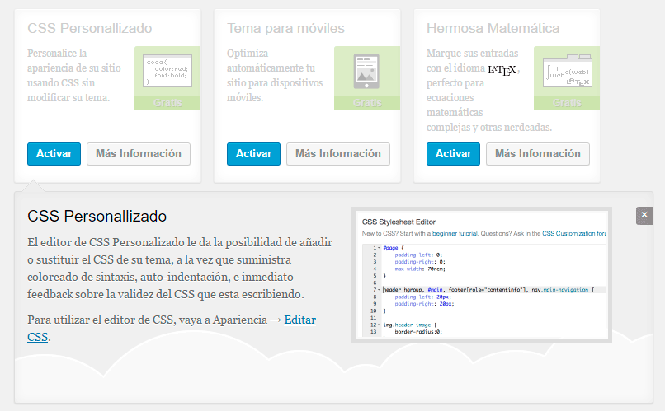This screenshot has width=665, height=411.
Task: Show more information about Tema para móviles
Action: [x=338, y=154]
